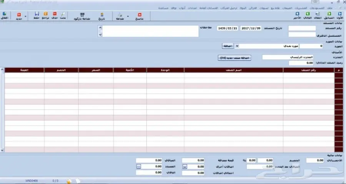Jump to Last (الأخير) record icon
The height and width of the screenshot is (184, 346).
pyautogui.click(x=297, y=14)
